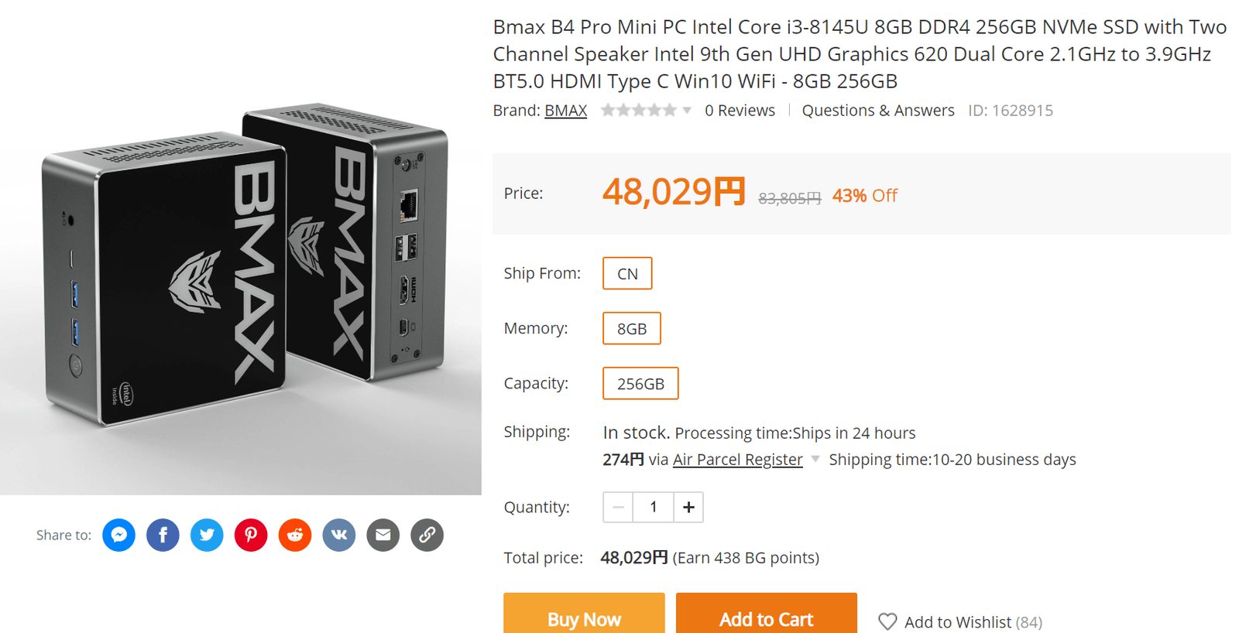
Task: Share product via Facebook Messenger icon
Action: tap(118, 535)
